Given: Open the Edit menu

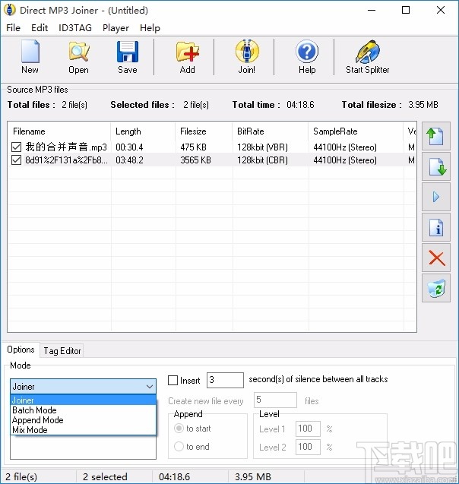Looking at the screenshot, I should (x=40, y=28).
